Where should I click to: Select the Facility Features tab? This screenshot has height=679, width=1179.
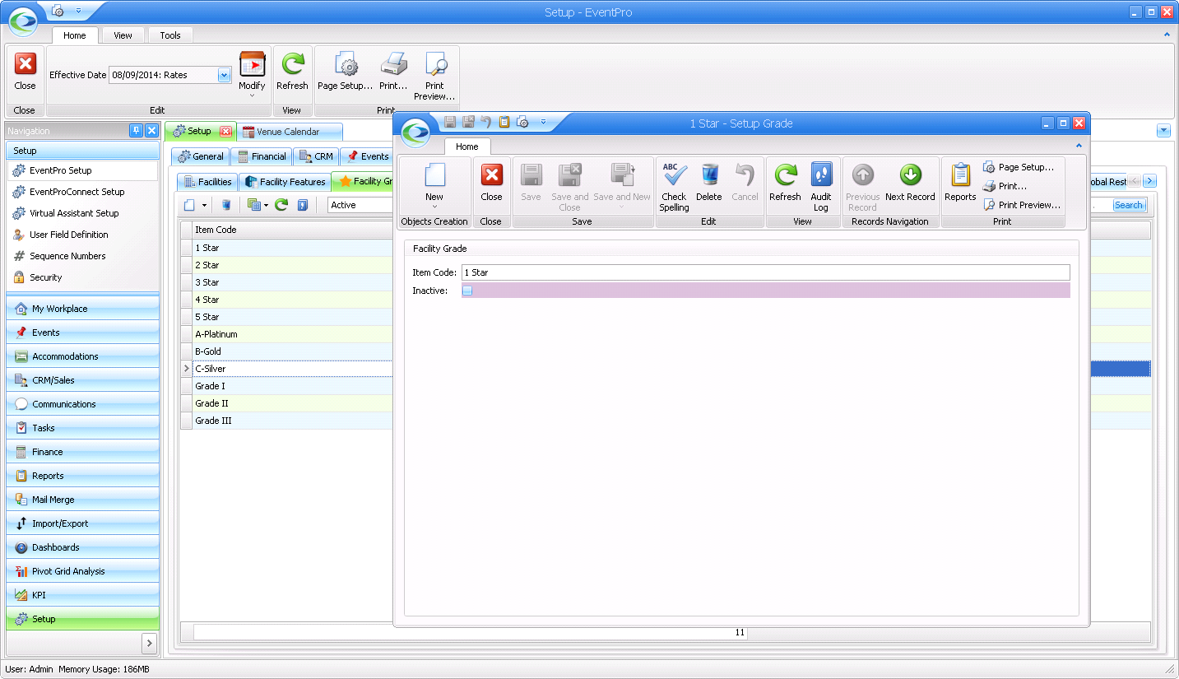coord(285,182)
